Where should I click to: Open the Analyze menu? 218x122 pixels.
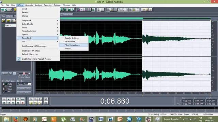coord(38,5)
